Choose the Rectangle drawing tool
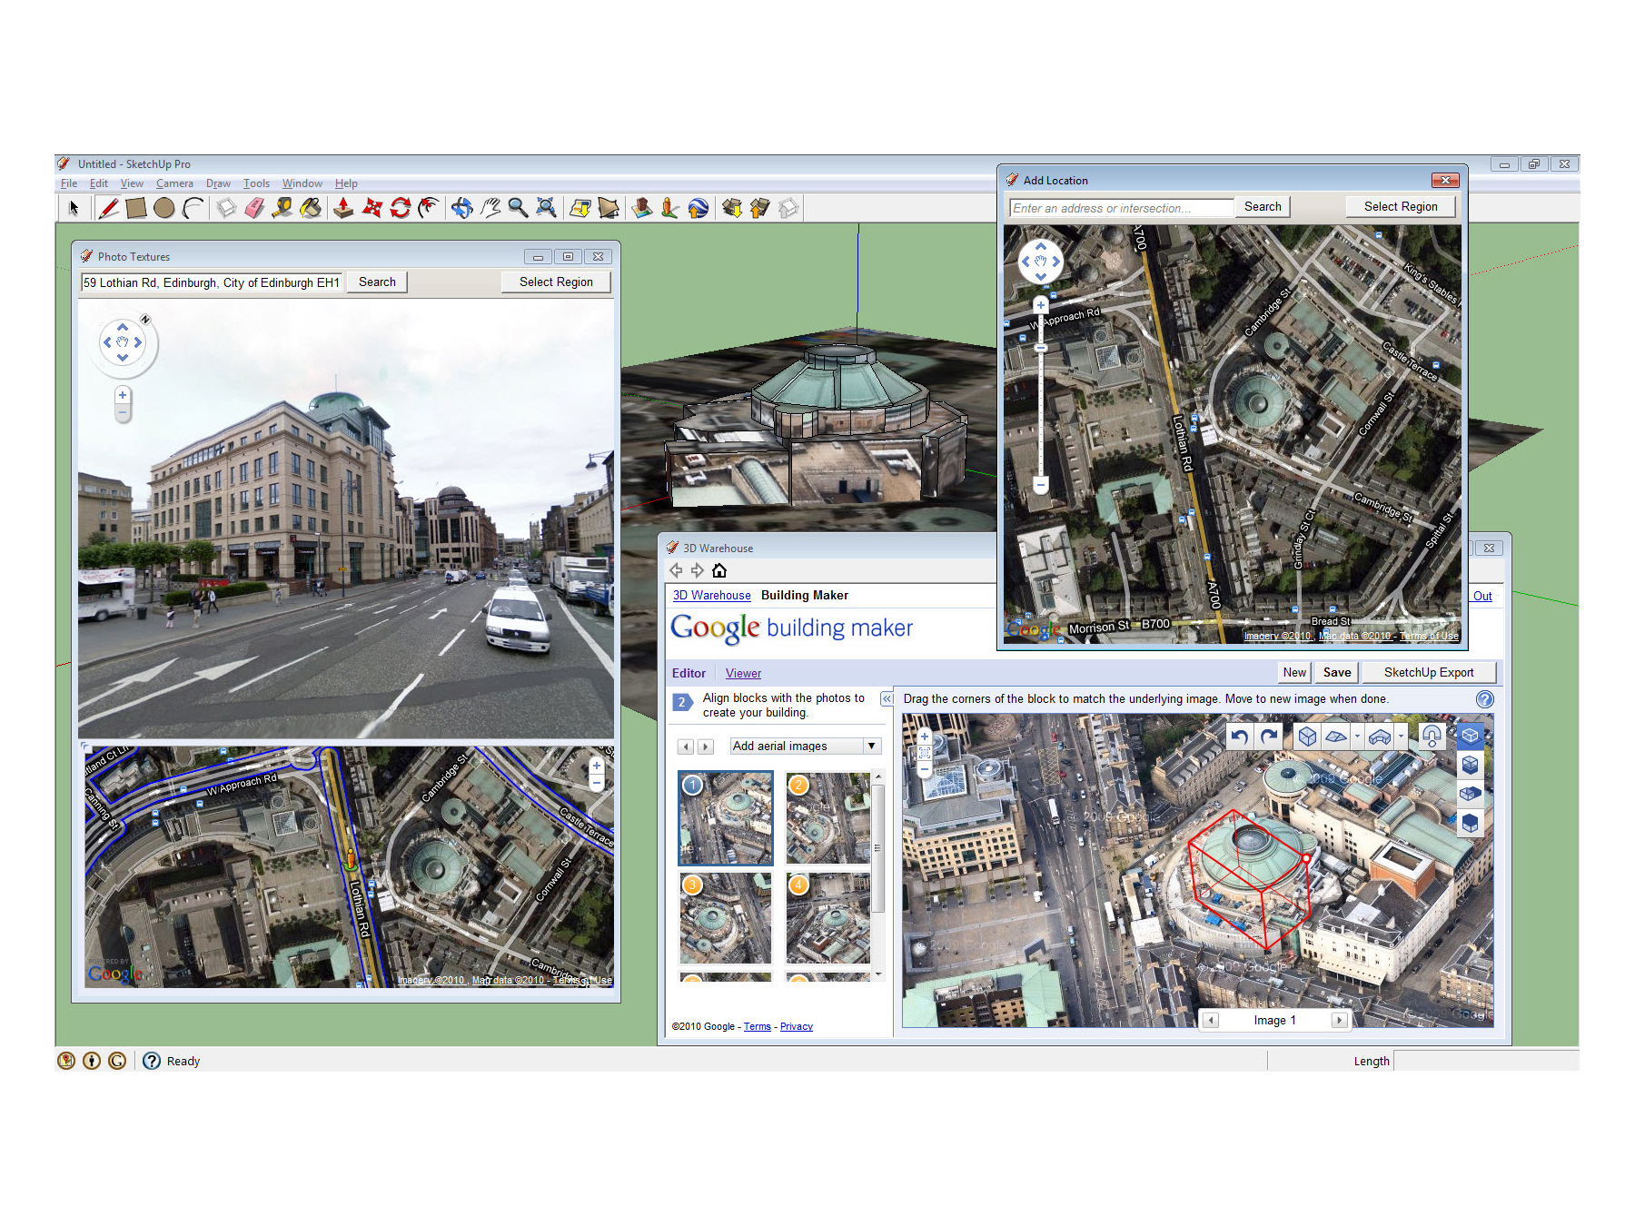1635x1226 pixels. [x=136, y=208]
